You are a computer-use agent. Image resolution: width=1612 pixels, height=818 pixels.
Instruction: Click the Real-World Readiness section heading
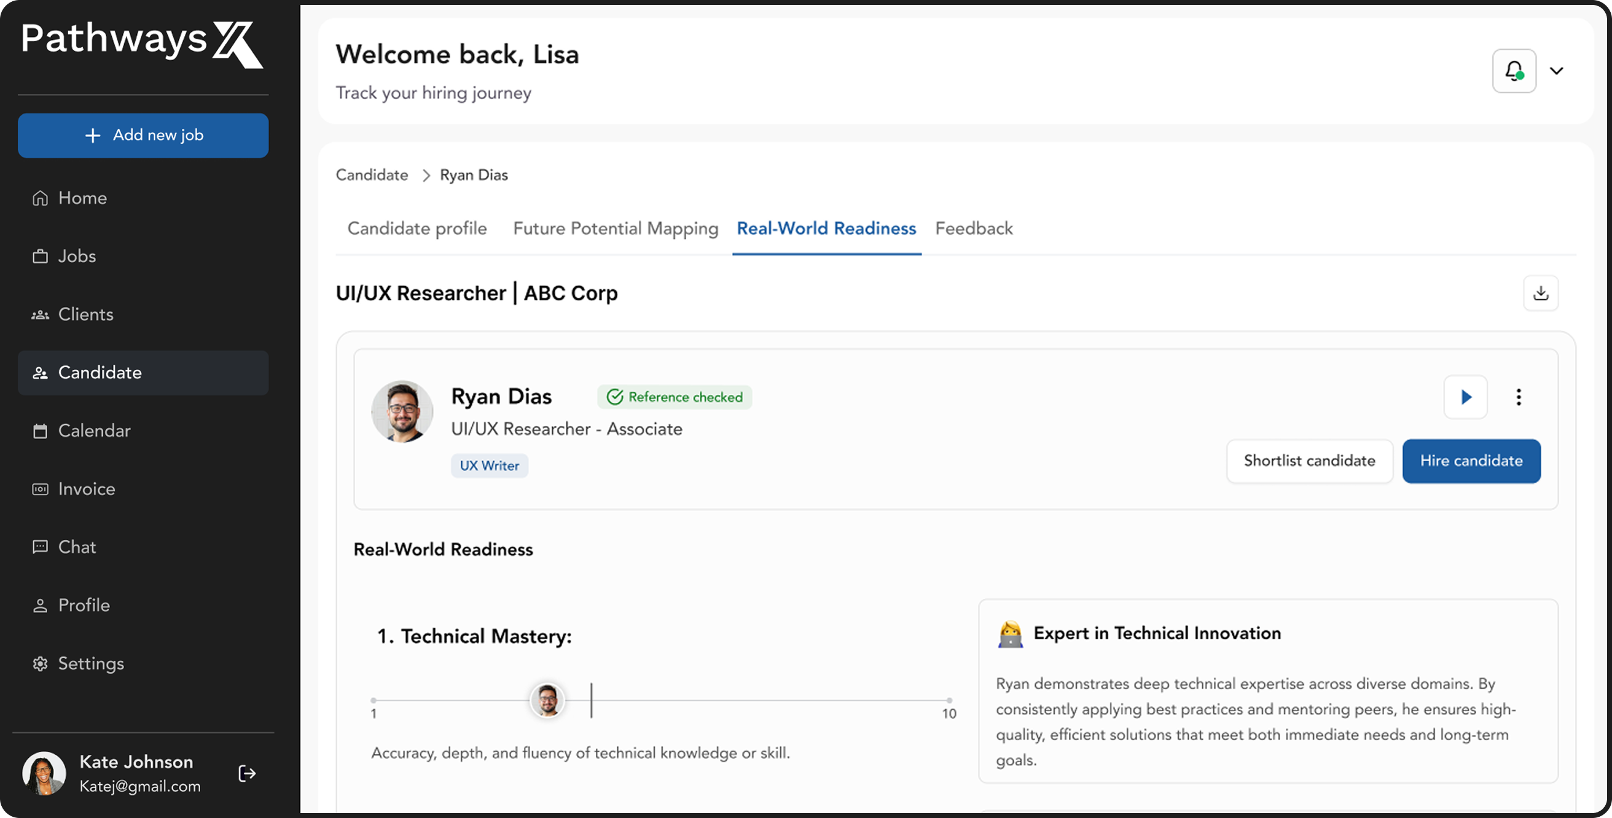443,550
